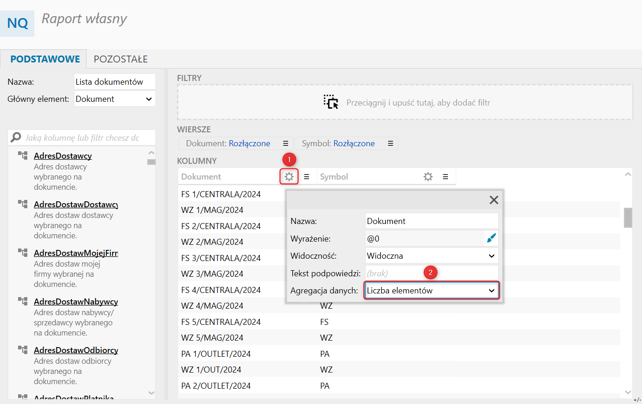Click Rozłączone link for Dokument row
Image resolution: width=642 pixels, height=404 pixels.
[x=250, y=143]
